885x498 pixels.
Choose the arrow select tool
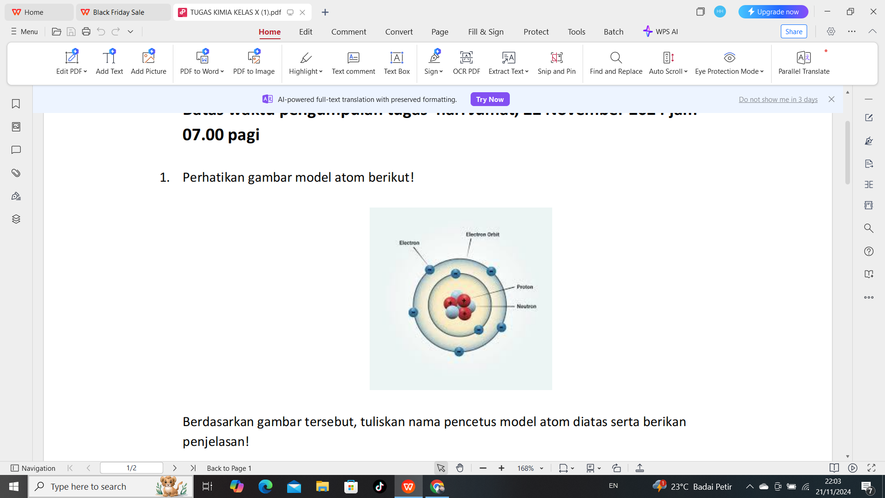coord(441,468)
